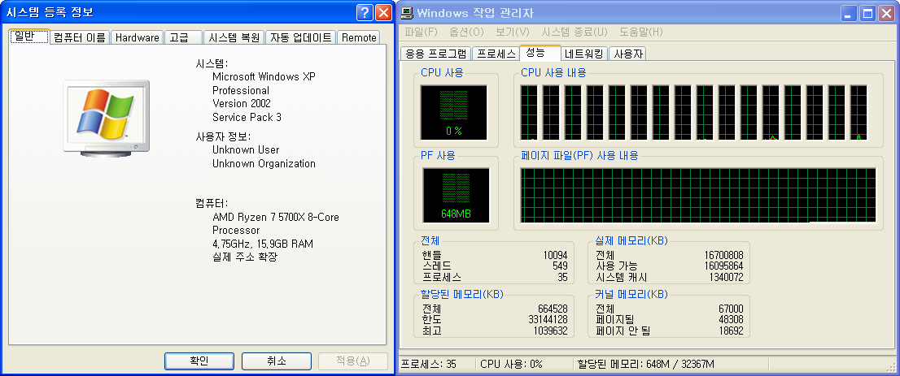900x376 pixels.
Task: Click status bar text 프로세스: 35
Action: [428, 365]
